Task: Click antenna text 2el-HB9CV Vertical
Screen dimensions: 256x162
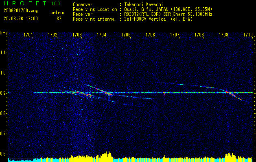Action: [159, 19]
